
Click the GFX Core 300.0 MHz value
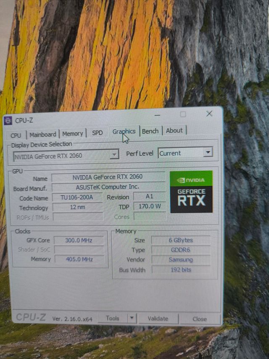coord(79,240)
